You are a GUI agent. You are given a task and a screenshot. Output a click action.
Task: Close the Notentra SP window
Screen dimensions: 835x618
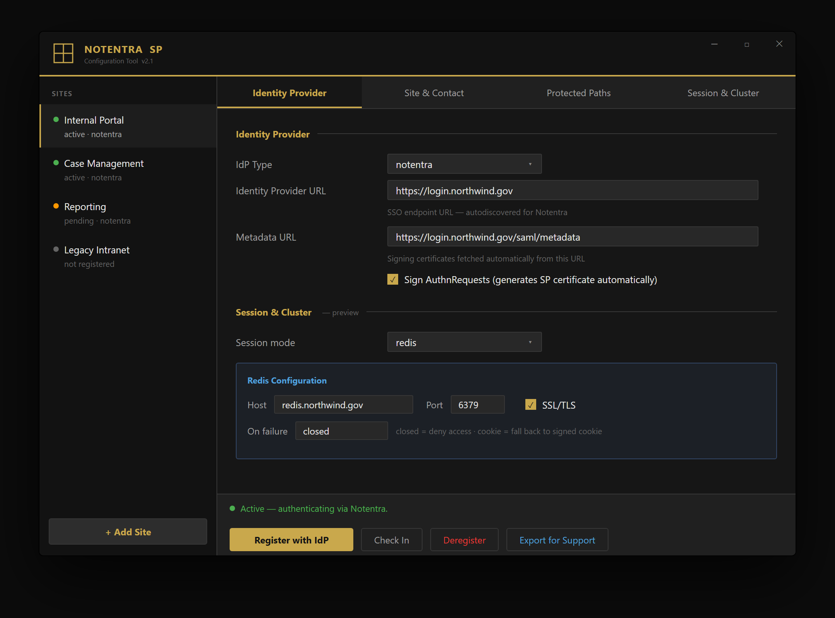[779, 44]
